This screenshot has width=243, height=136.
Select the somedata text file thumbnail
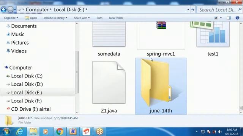(x=109, y=34)
